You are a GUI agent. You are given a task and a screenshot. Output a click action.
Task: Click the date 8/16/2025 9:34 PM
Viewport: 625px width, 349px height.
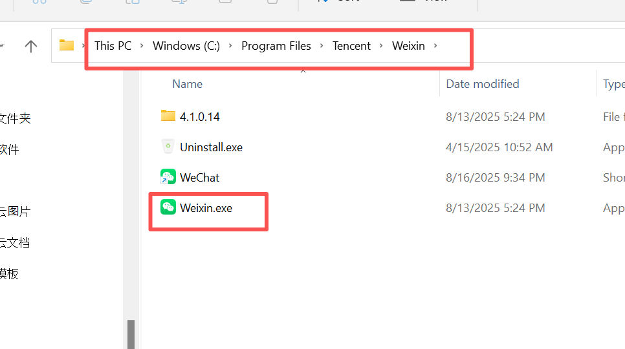496,178
